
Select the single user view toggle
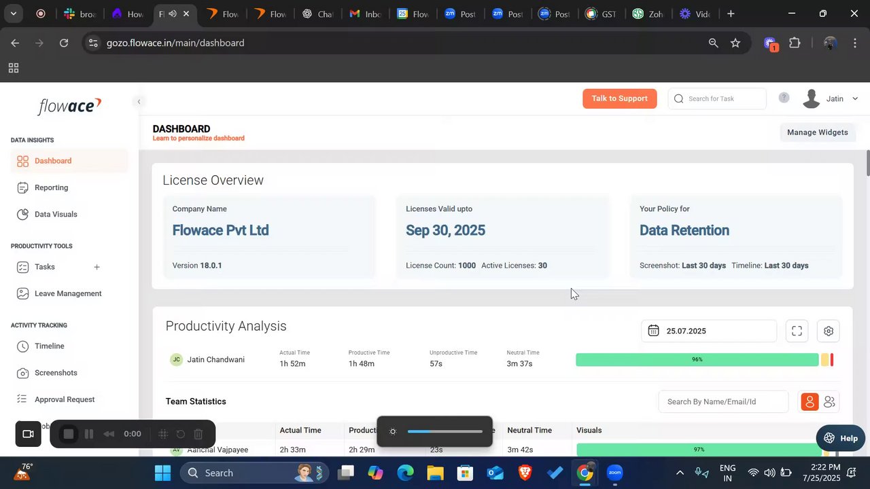pyautogui.click(x=810, y=402)
